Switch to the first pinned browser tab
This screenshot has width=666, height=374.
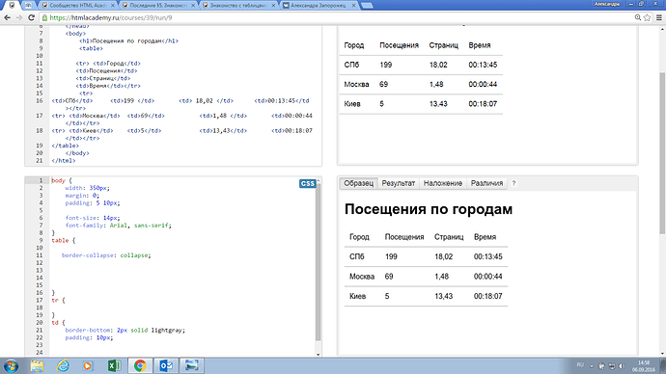12,6
